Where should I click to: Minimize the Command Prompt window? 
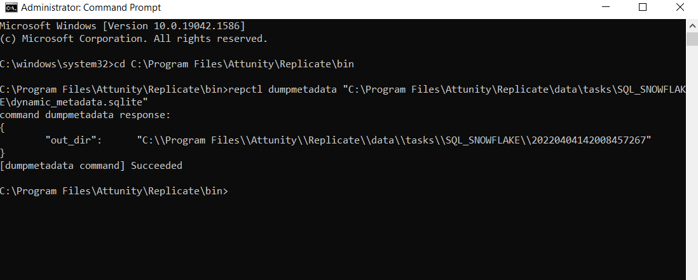pos(606,8)
